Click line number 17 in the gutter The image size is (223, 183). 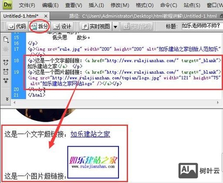17,49
